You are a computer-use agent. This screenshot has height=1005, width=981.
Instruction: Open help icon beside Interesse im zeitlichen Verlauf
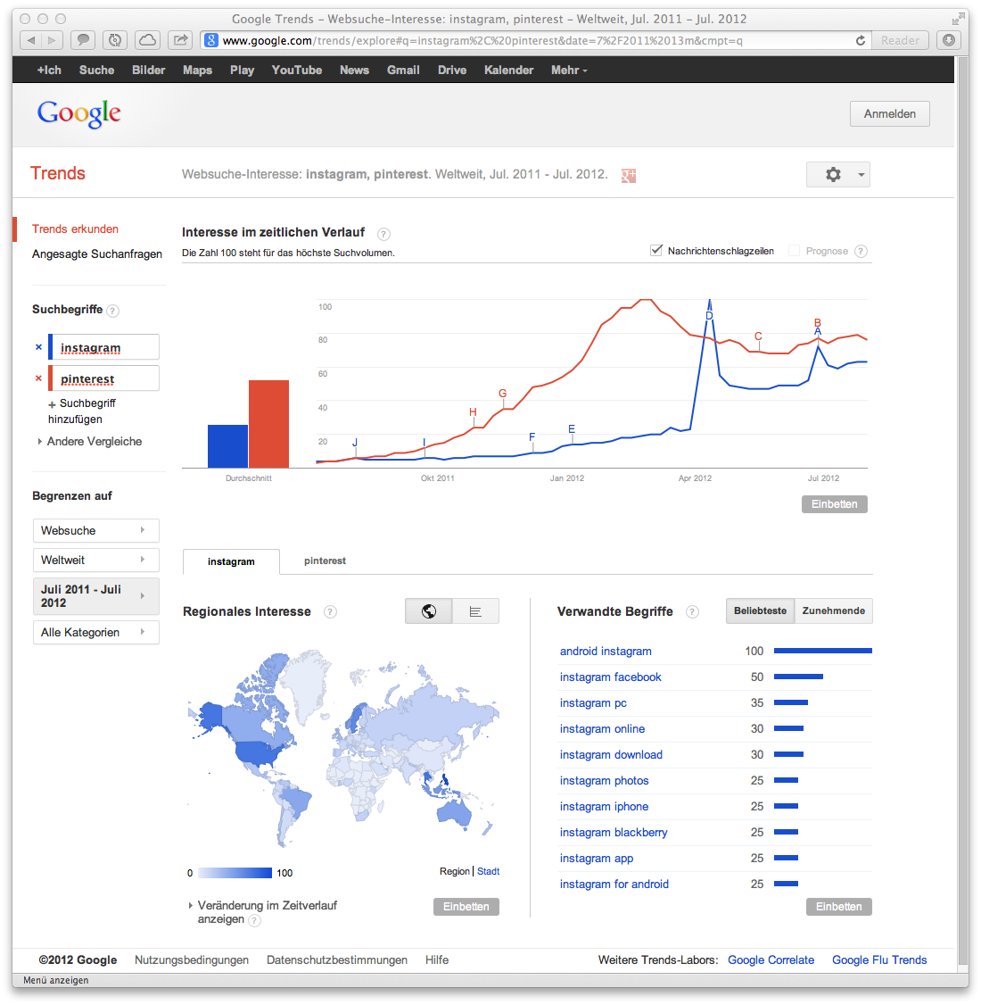click(x=383, y=234)
